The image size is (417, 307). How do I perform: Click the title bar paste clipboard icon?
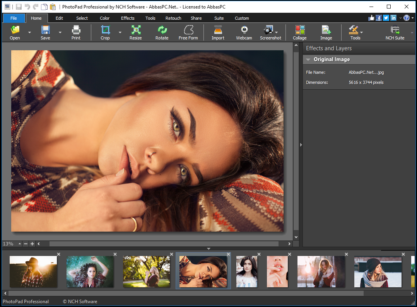(x=53, y=7)
